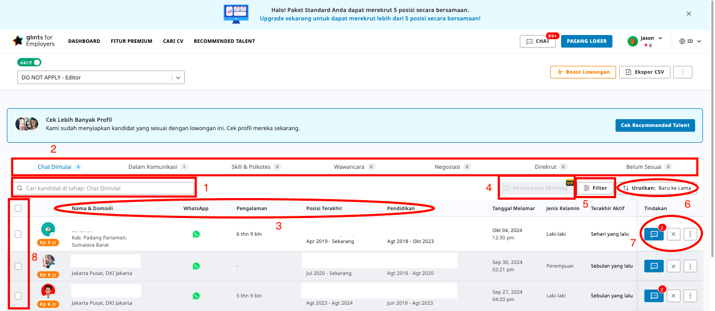Click the Pasang Loker button
The width and height of the screenshot is (715, 311).
(x=586, y=41)
